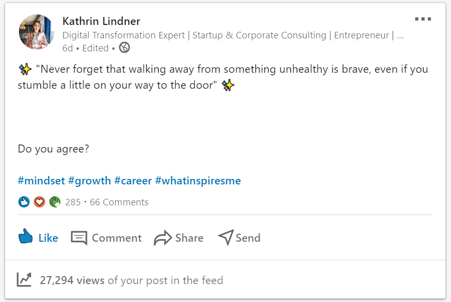Click the heart love reaction icon

pos(39,202)
